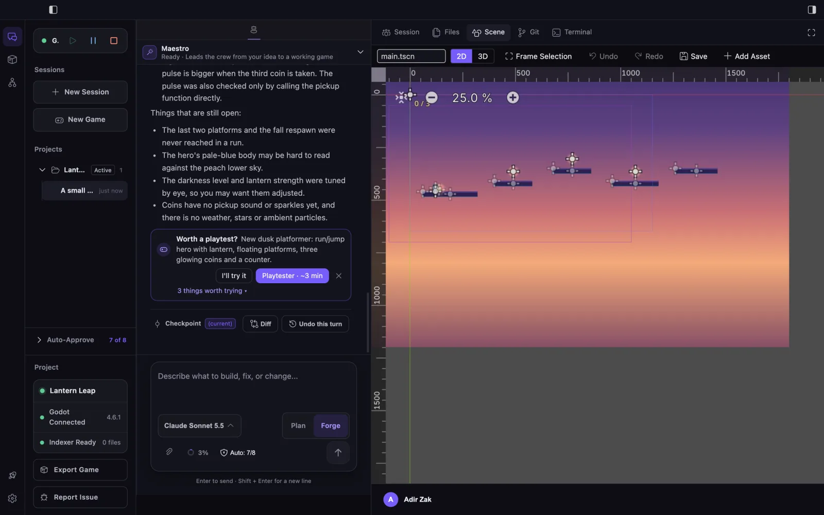
Task: Launch Playtester ~3 min
Action: [x=292, y=276]
